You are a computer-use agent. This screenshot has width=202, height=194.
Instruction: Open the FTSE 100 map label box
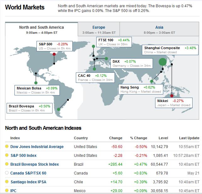[x=114, y=42]
